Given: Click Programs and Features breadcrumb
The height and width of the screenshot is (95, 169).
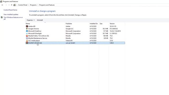Looking at the screenshot, I should [47, 5].
